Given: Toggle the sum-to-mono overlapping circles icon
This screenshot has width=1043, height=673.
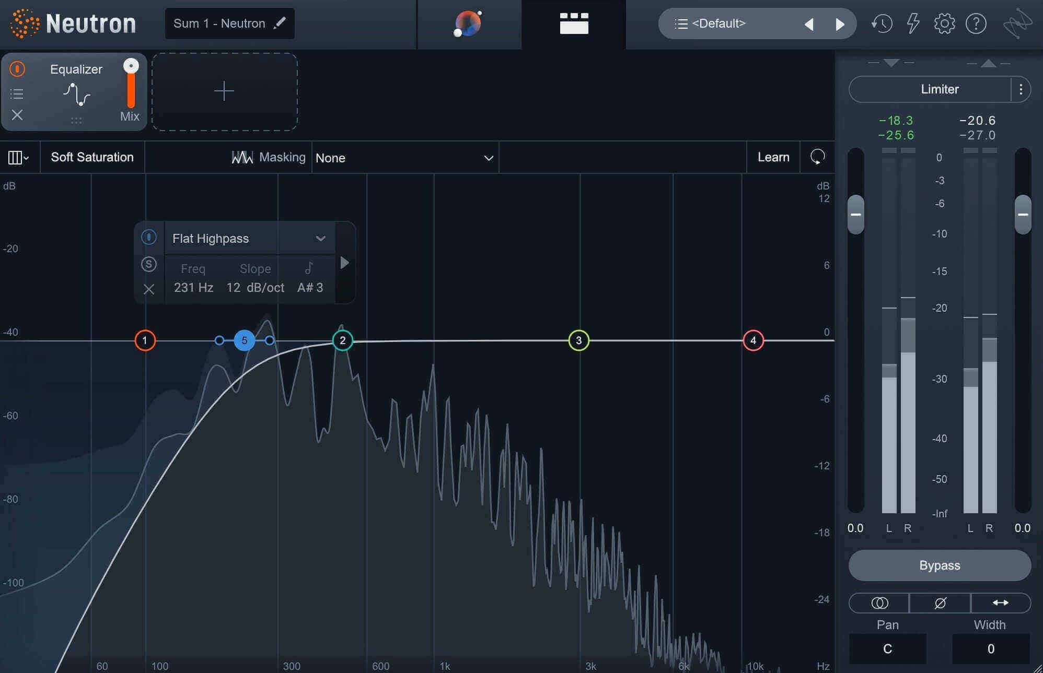Looking at the screenshot, I should pyautogui.click(x=879, y=603).
